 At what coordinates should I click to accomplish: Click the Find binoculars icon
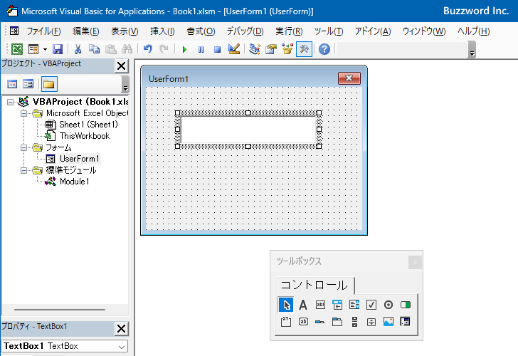click(x=127, y=49)
